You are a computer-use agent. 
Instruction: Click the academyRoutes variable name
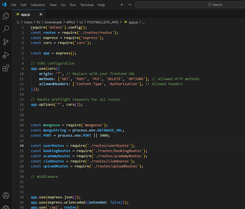[x=57, y=156]
